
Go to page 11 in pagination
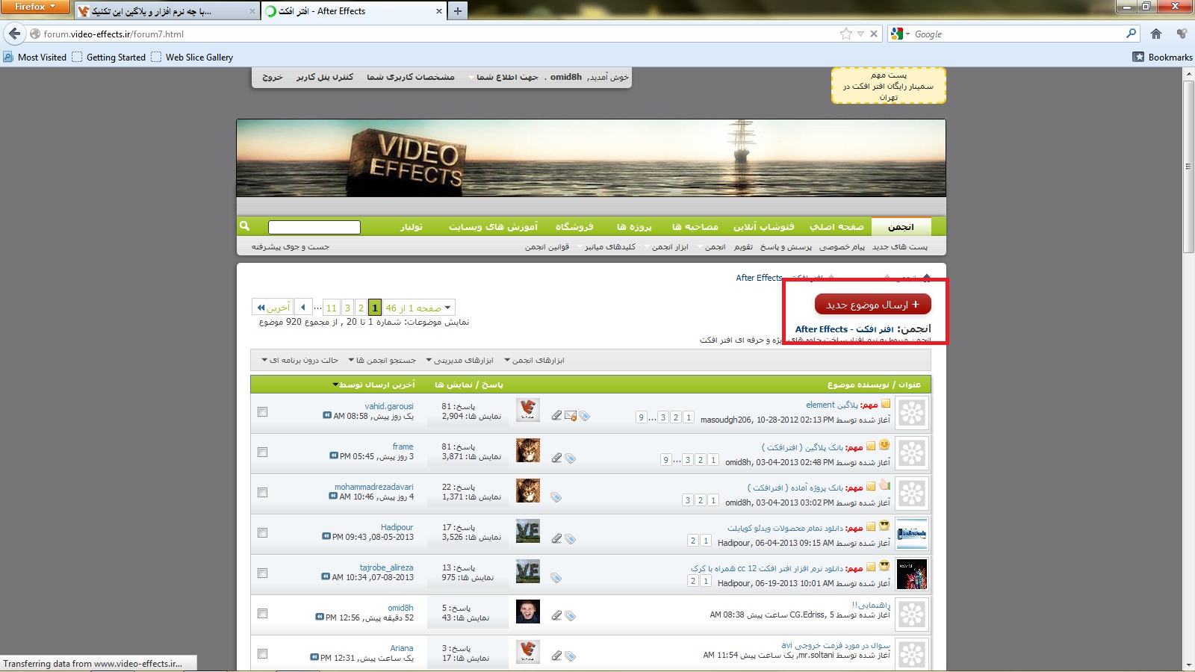[332, 308]
